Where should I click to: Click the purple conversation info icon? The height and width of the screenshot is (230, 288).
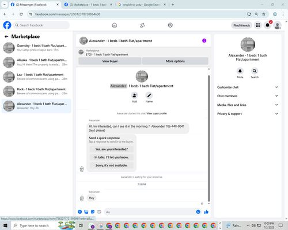click(204, 41)
